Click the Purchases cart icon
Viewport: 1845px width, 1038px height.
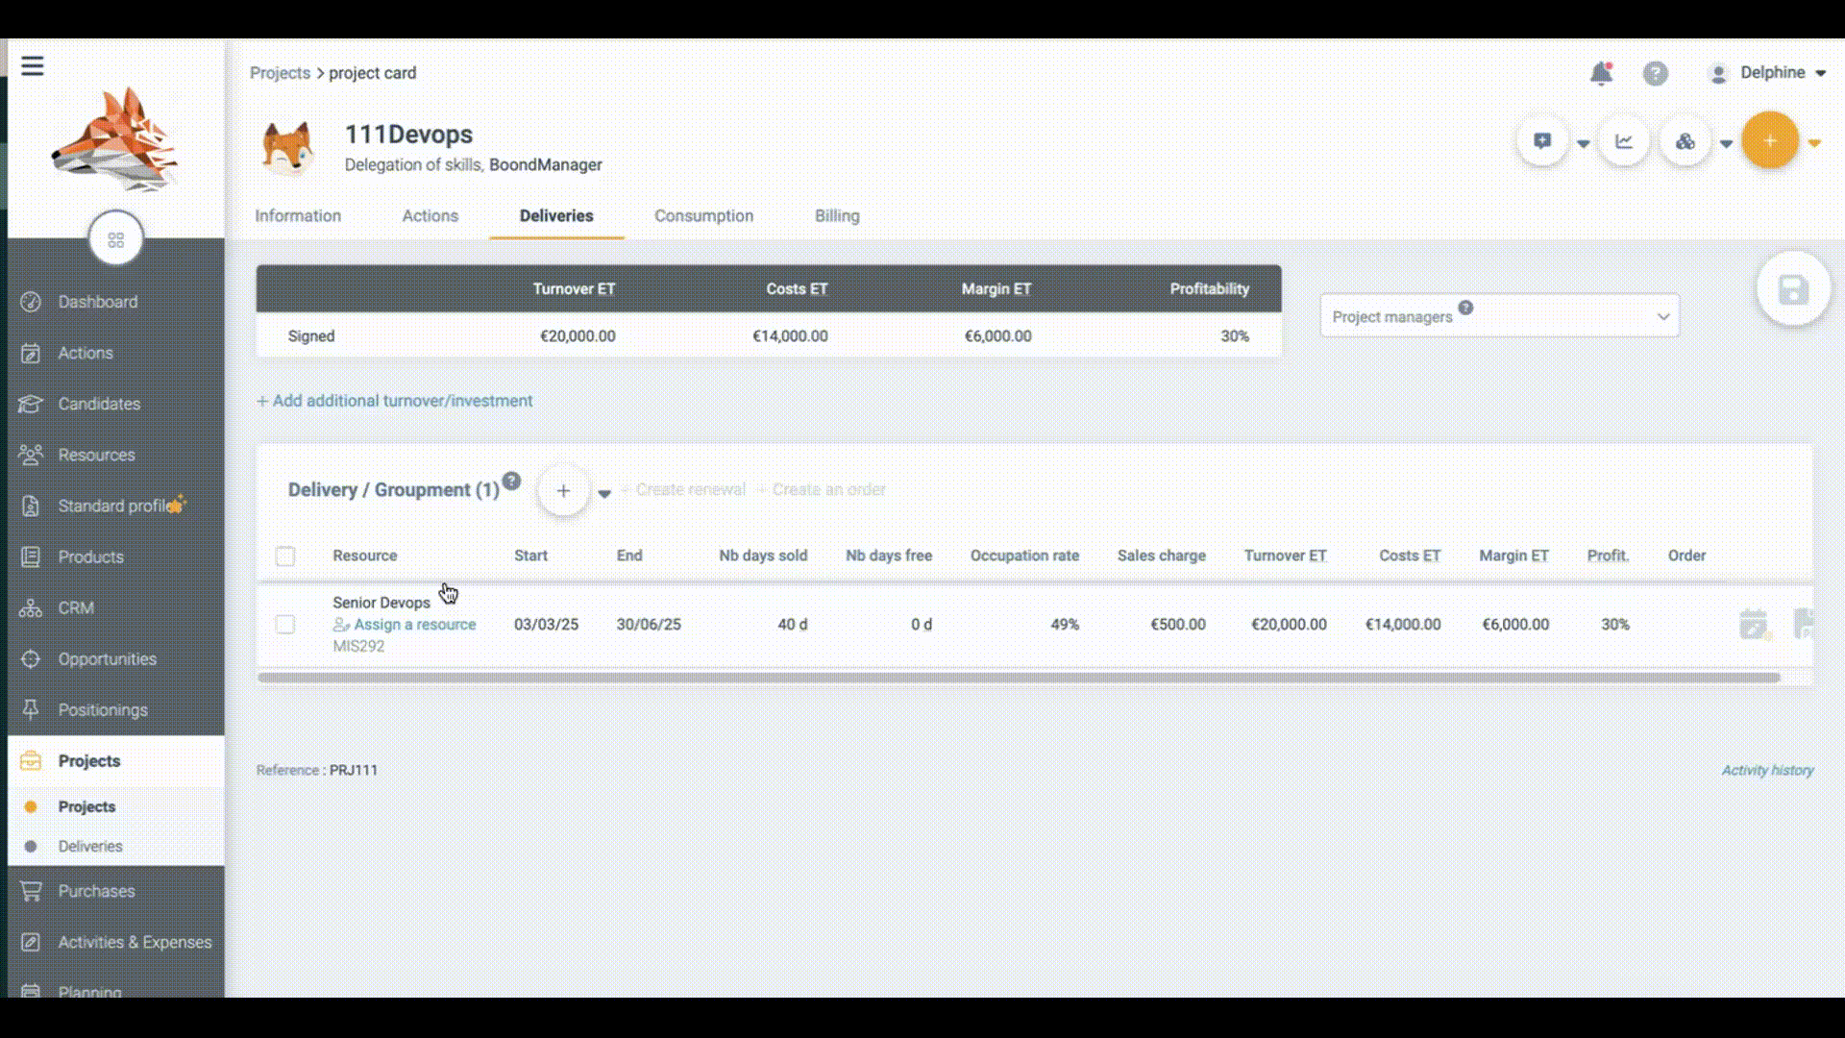tap(31, 891)
